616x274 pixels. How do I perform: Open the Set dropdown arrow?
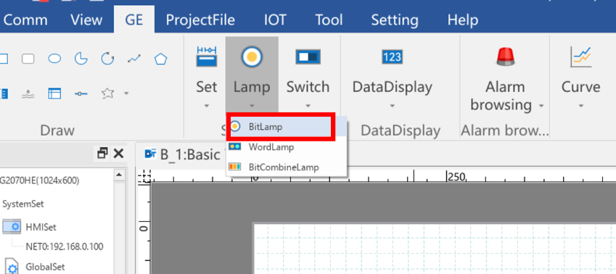207,106
